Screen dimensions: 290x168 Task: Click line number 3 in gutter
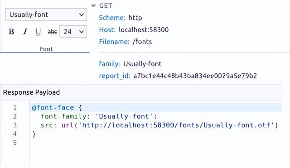click(15, 125)
